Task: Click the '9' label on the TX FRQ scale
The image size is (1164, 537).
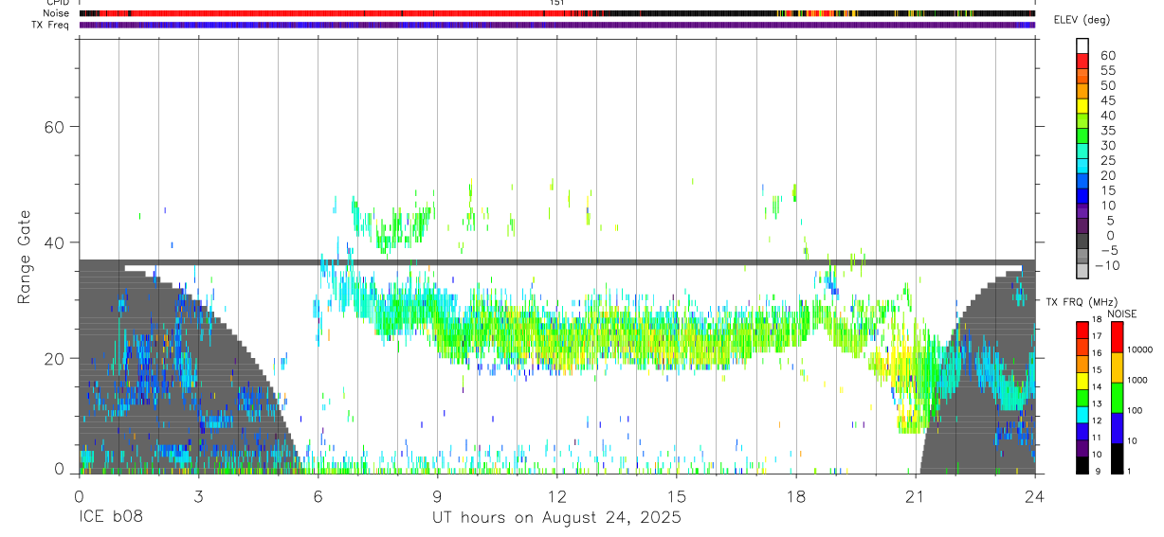Action: pyautogui.click(x=1098, y=471)
